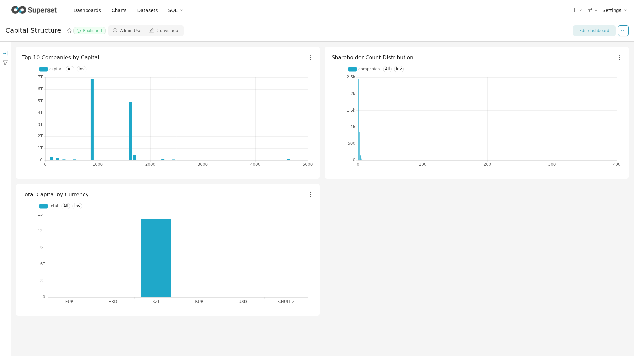Screen dimensions: 634x356
Task: Open Total Capital by Currency options menu
Action: [x=311, y=194]
